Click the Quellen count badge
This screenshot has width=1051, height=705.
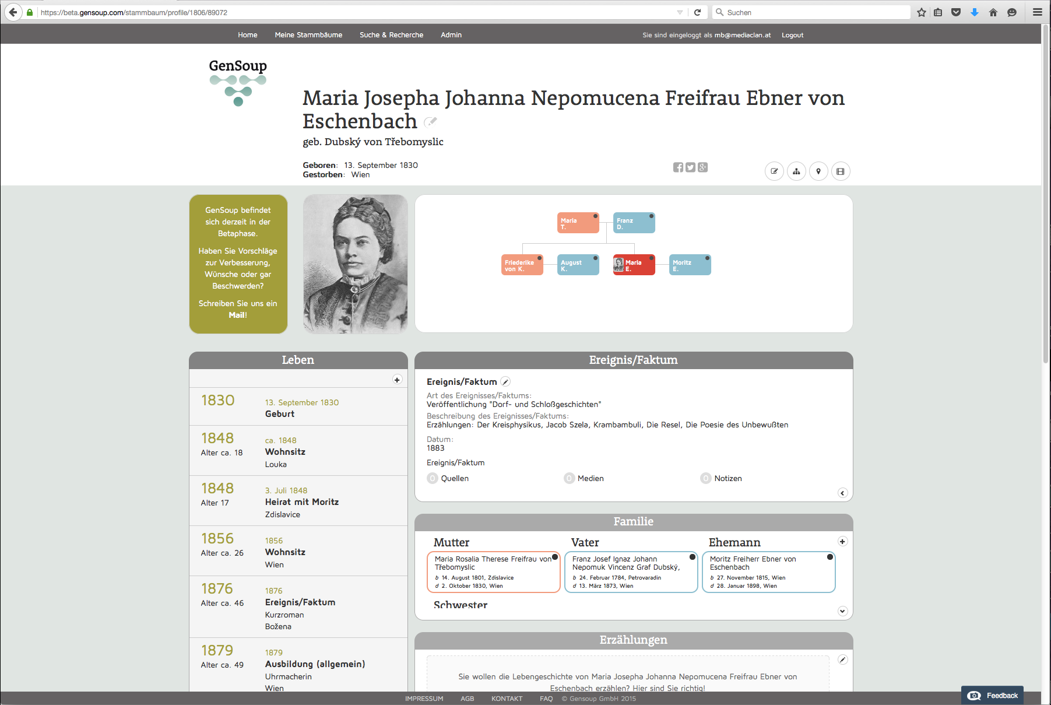[x=433, y=478]
